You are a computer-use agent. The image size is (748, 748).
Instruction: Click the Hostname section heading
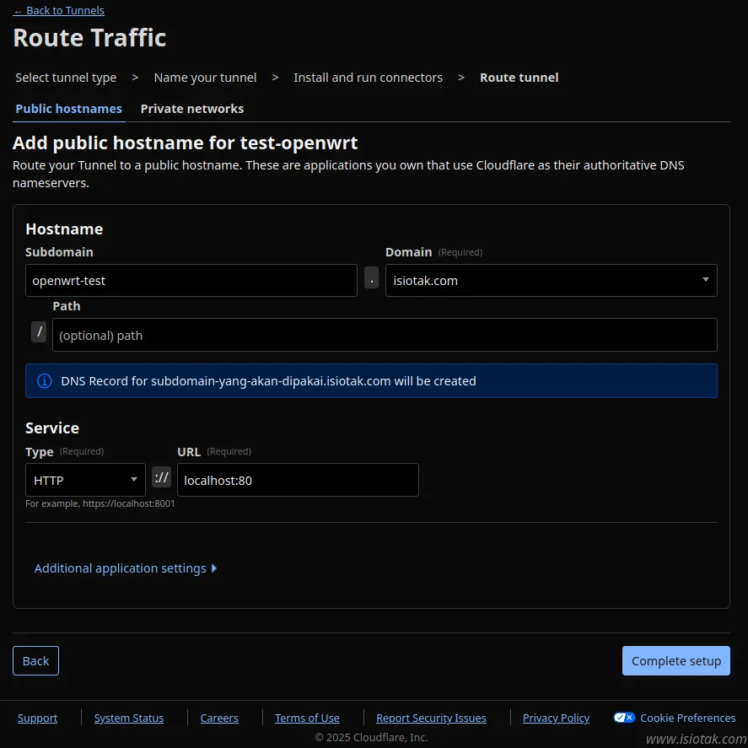tap(64, 229)
